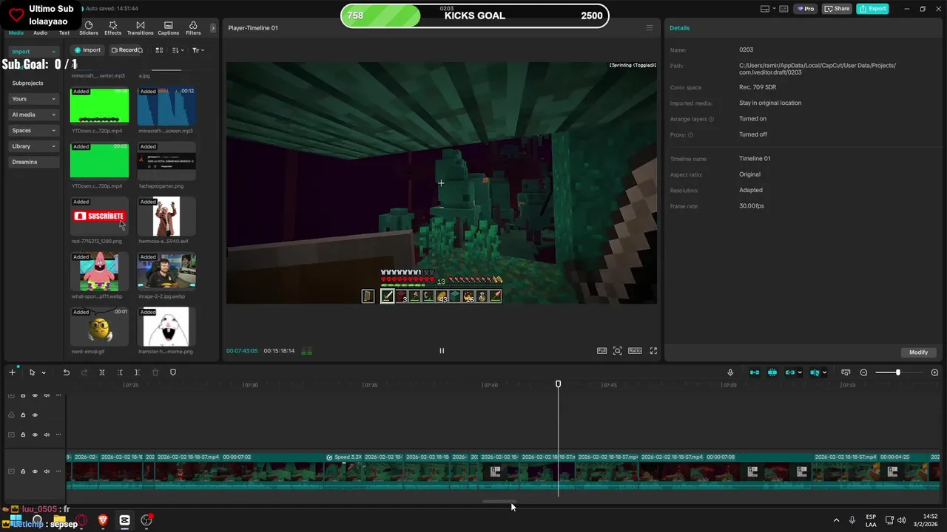Image resolution: width=947 pixels, height=532 pixels.
Task: Show more tabs with the right arrow
Action: tap(213, 28)
